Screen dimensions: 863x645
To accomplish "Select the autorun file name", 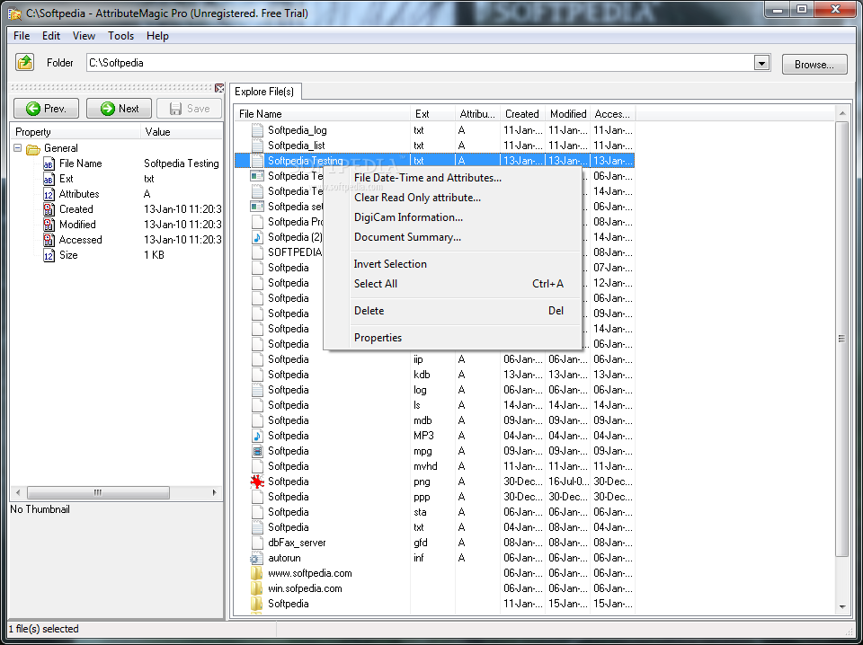I will click(284, 558).
